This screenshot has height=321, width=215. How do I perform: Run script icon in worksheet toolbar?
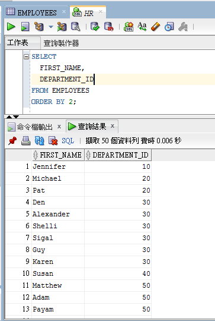[x=25, y=27]
